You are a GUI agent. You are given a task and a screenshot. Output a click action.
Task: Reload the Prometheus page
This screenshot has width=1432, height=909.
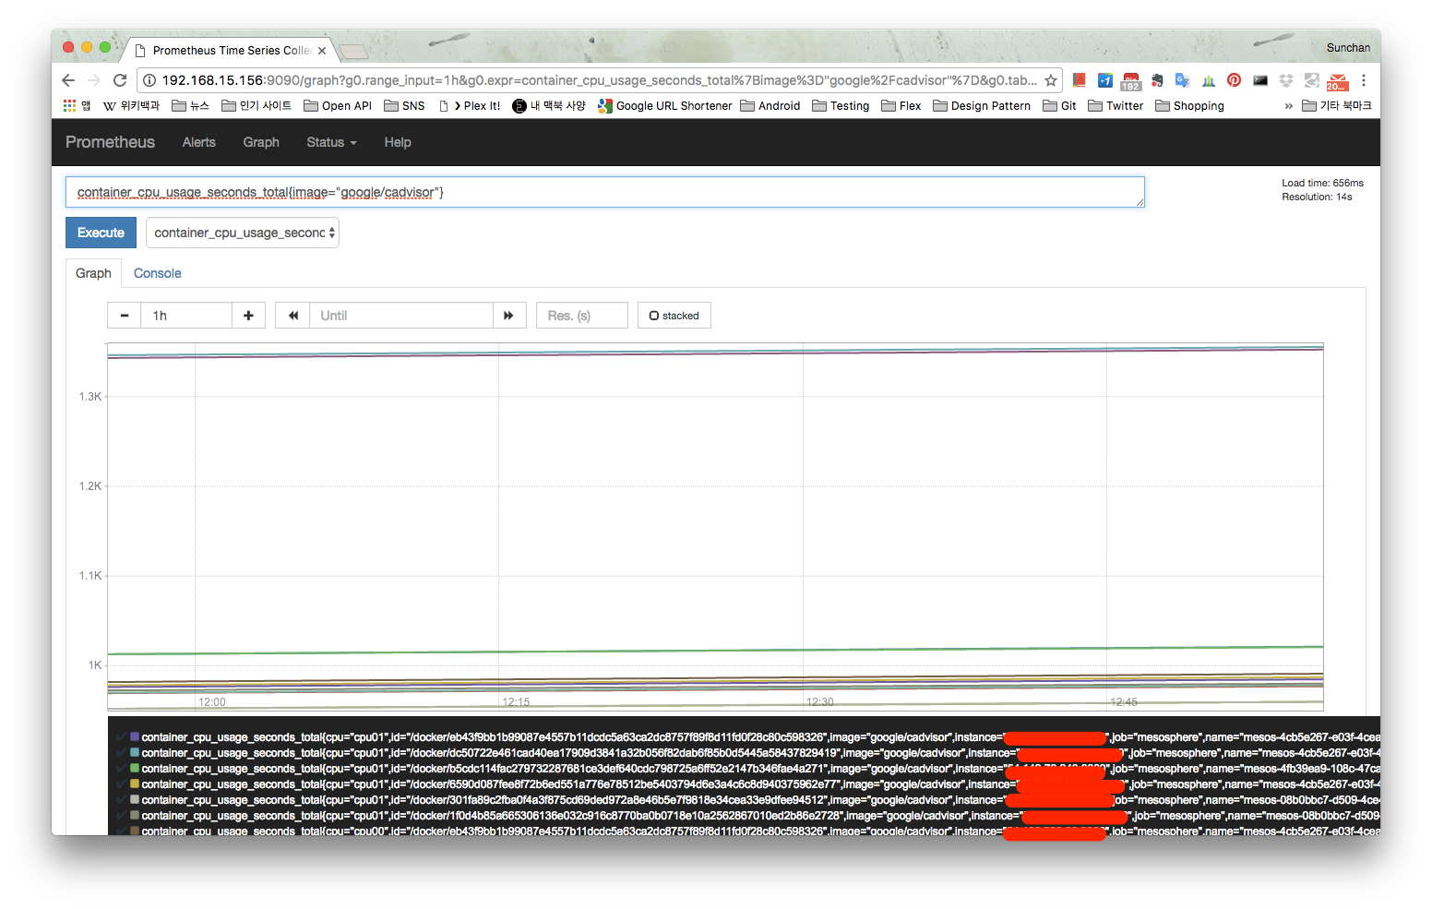pyautogui.click(x=120, y=80)
